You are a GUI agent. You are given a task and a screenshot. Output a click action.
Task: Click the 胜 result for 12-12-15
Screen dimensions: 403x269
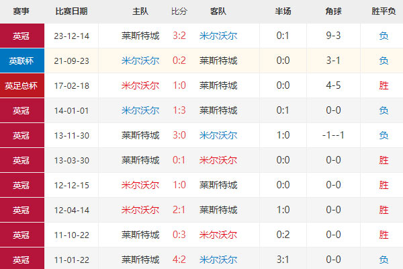point(384,185)
